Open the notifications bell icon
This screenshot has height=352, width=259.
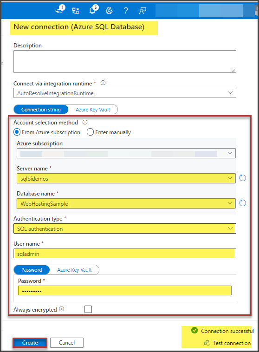93,10
